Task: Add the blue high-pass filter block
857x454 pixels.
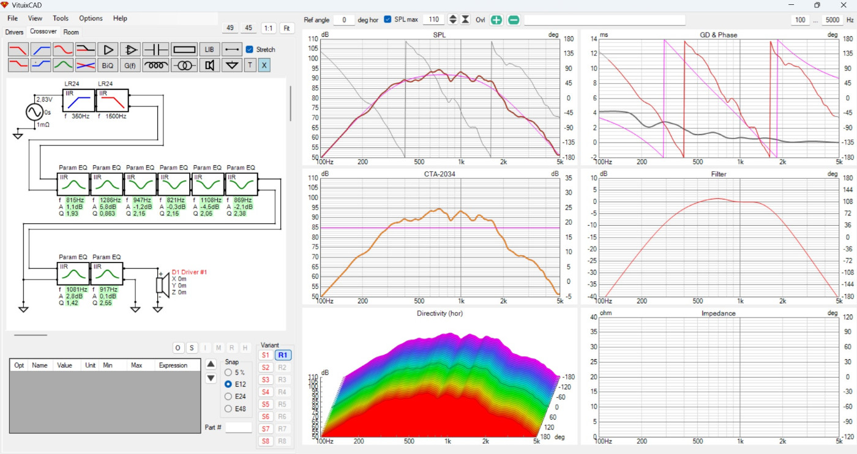Action: point(41,50)
